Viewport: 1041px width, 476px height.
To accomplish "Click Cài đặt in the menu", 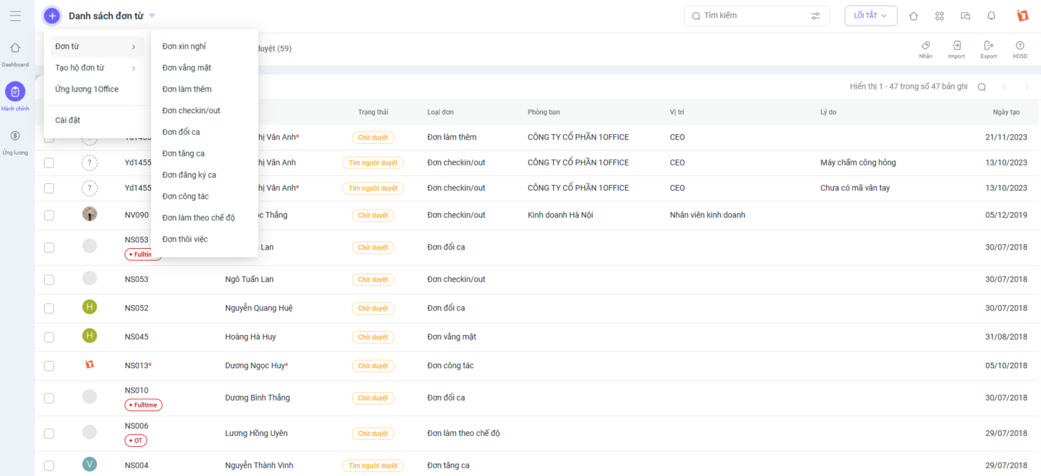I will pos(68,120).
